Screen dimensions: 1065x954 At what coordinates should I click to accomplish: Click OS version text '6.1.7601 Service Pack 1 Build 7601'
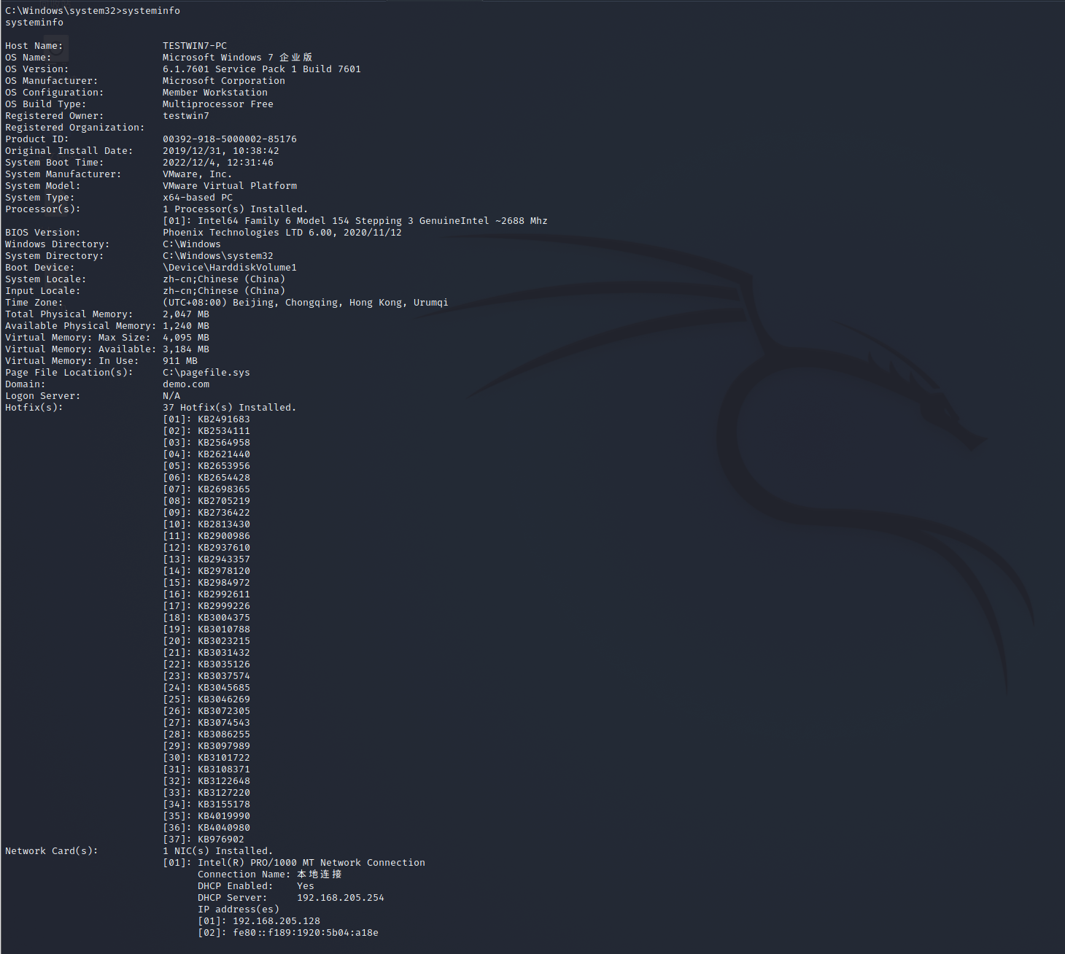point(262,69)
